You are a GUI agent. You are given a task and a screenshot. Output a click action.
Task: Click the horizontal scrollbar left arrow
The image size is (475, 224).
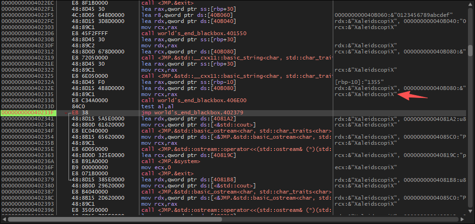pyautogui.click(x=3, y=219)
